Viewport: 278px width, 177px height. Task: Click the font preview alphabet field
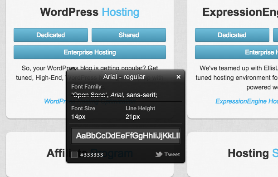(126, 136)
